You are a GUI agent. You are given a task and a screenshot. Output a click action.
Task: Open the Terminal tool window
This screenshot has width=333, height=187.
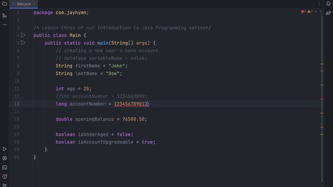tap(5, 167)
